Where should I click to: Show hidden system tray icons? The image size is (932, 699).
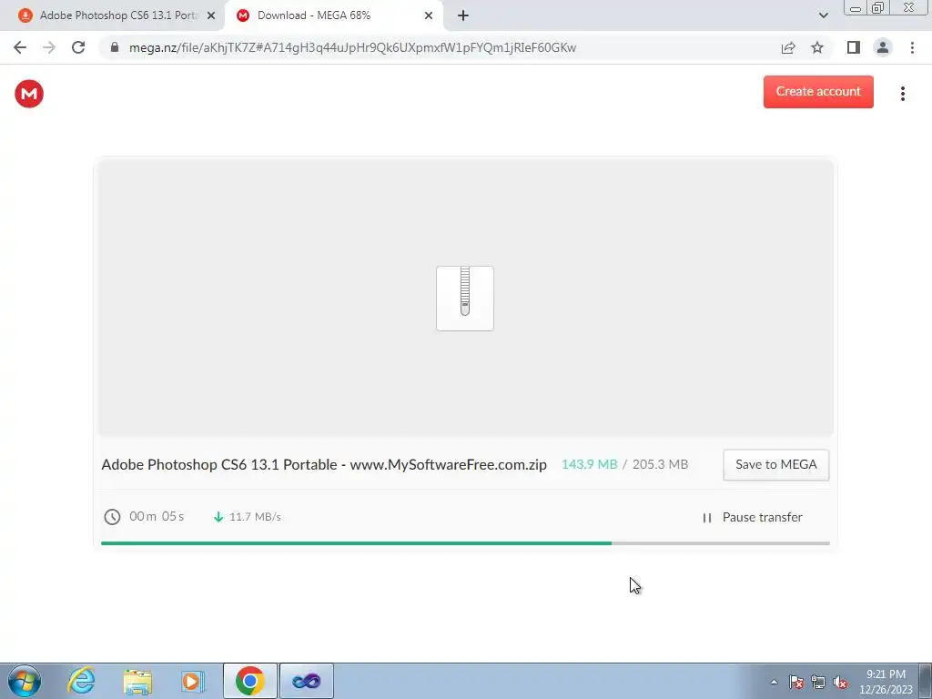[x=774, y=682]
